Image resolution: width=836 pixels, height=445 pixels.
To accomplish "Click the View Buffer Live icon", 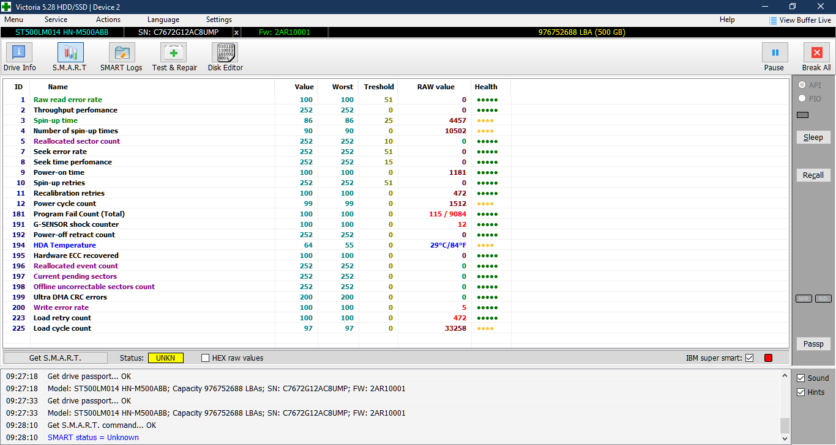I will 773,20.
